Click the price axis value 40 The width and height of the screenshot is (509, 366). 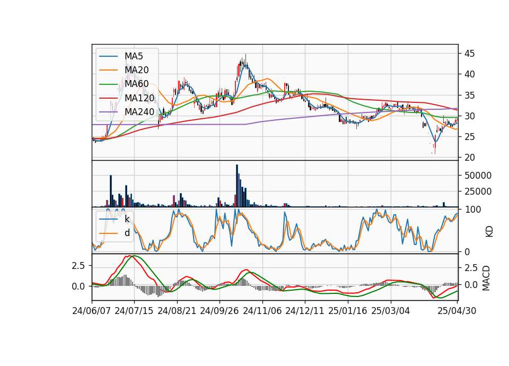point(469,74)
